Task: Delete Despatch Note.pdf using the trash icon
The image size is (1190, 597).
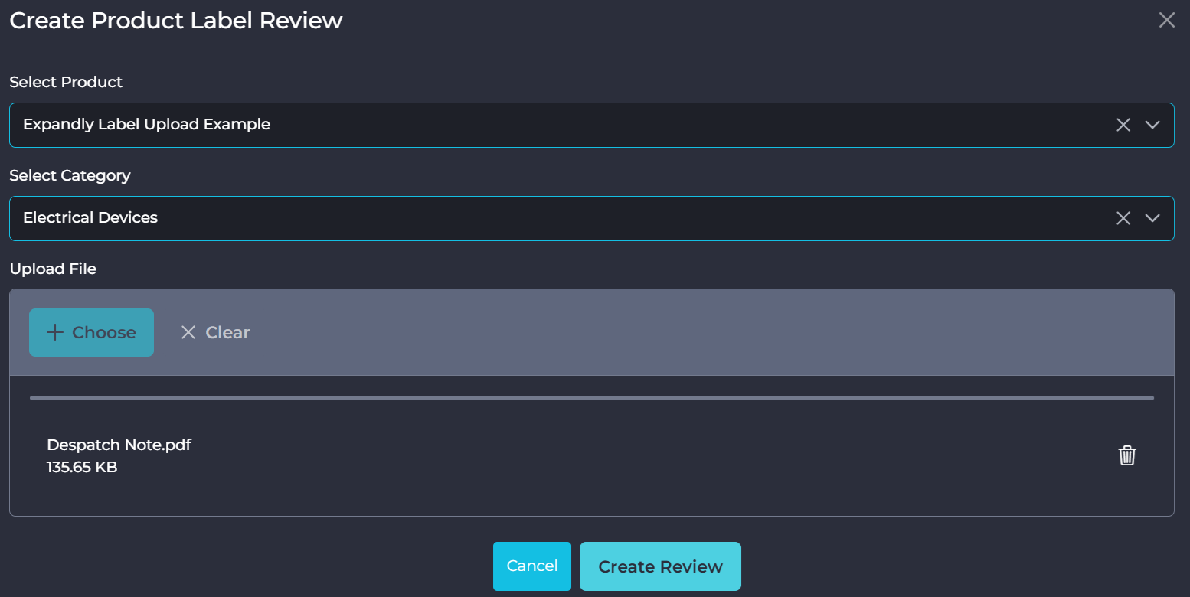Action: tap(1126, 455)
